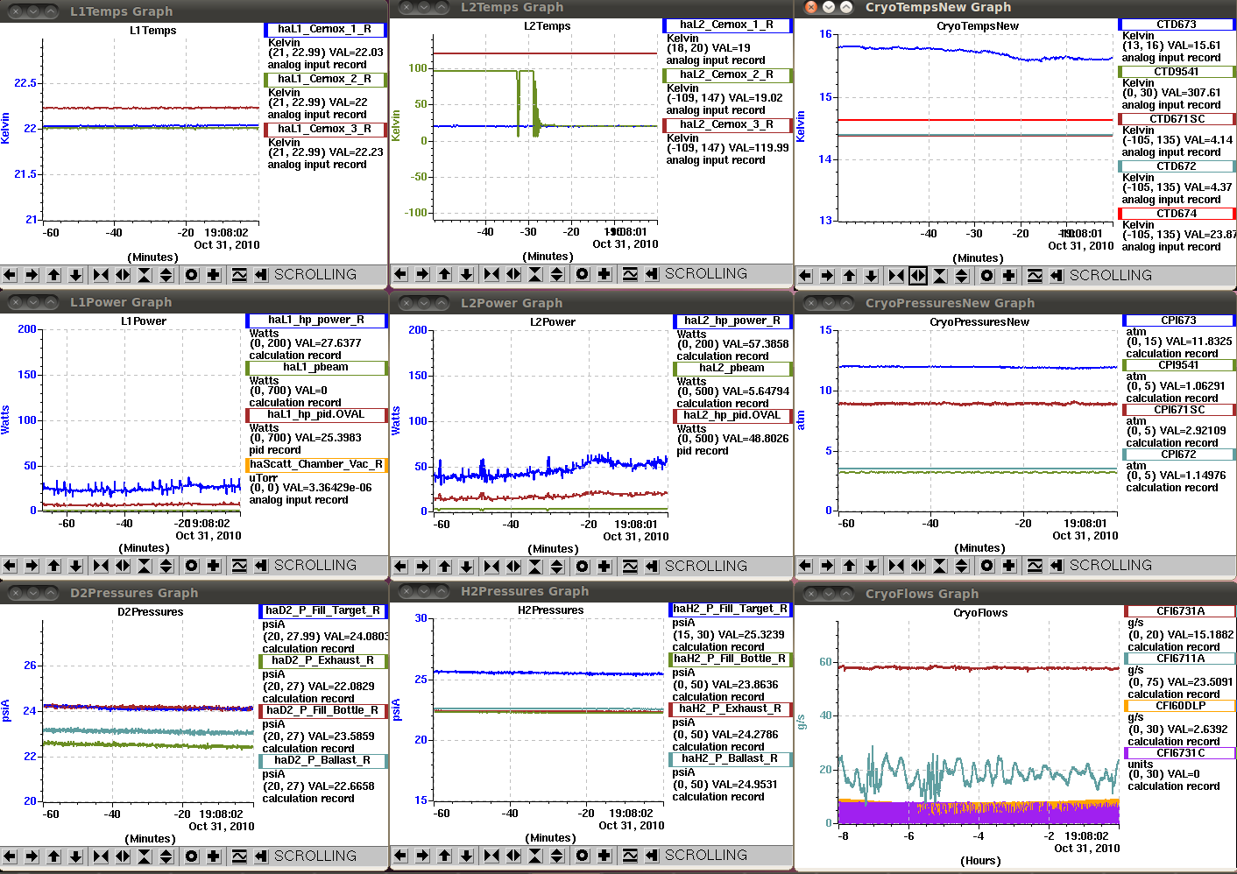Select CFI6711A curve in CryoFlows legend
1237x874 pixels.
1180,659
